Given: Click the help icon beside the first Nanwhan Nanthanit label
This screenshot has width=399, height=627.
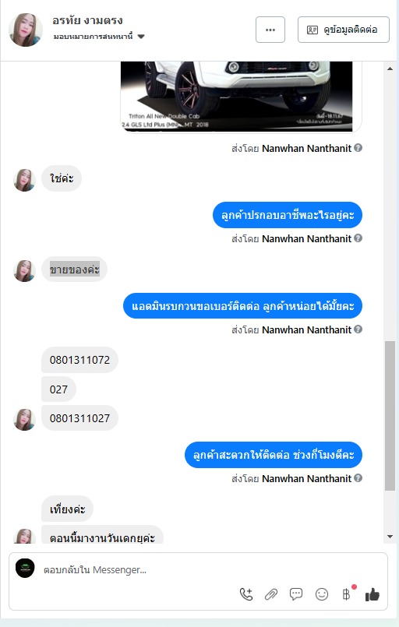Looking at the screenshot, I should [358, 148].
